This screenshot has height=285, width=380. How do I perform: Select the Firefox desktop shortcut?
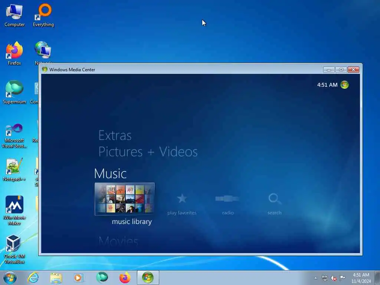point(14,54)
